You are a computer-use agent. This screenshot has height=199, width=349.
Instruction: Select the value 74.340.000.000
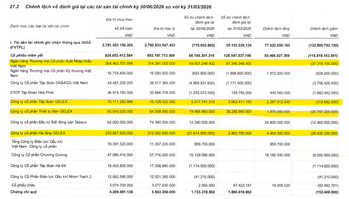tap(162, 122)
